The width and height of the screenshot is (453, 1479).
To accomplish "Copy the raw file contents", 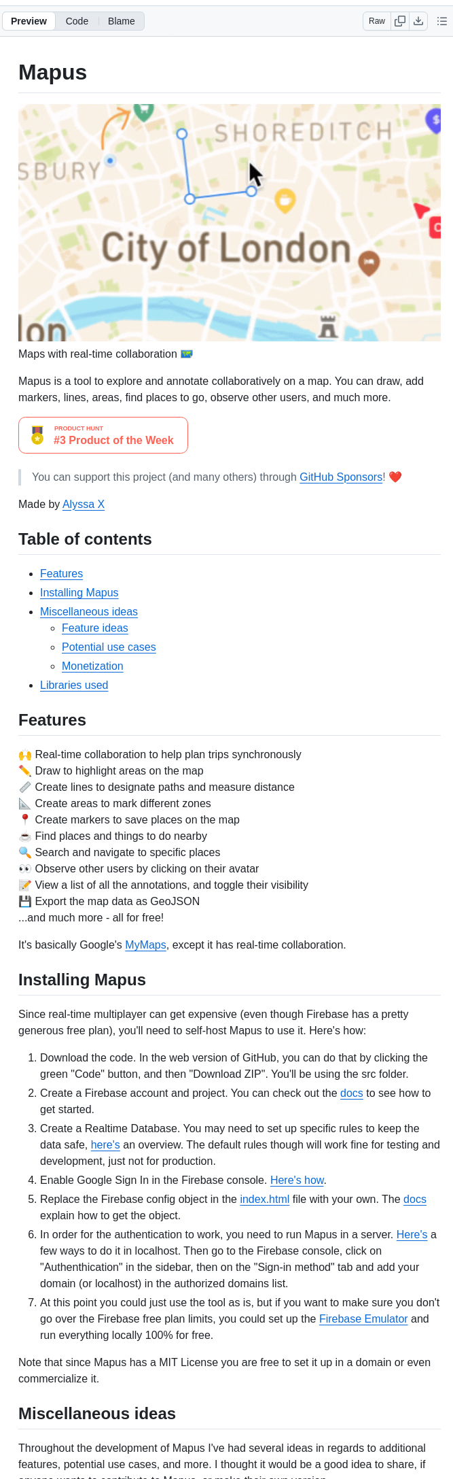I will coord(401,21).
